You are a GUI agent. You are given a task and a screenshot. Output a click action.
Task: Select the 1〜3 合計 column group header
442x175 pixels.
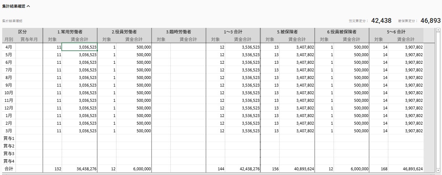coord(233,32)
